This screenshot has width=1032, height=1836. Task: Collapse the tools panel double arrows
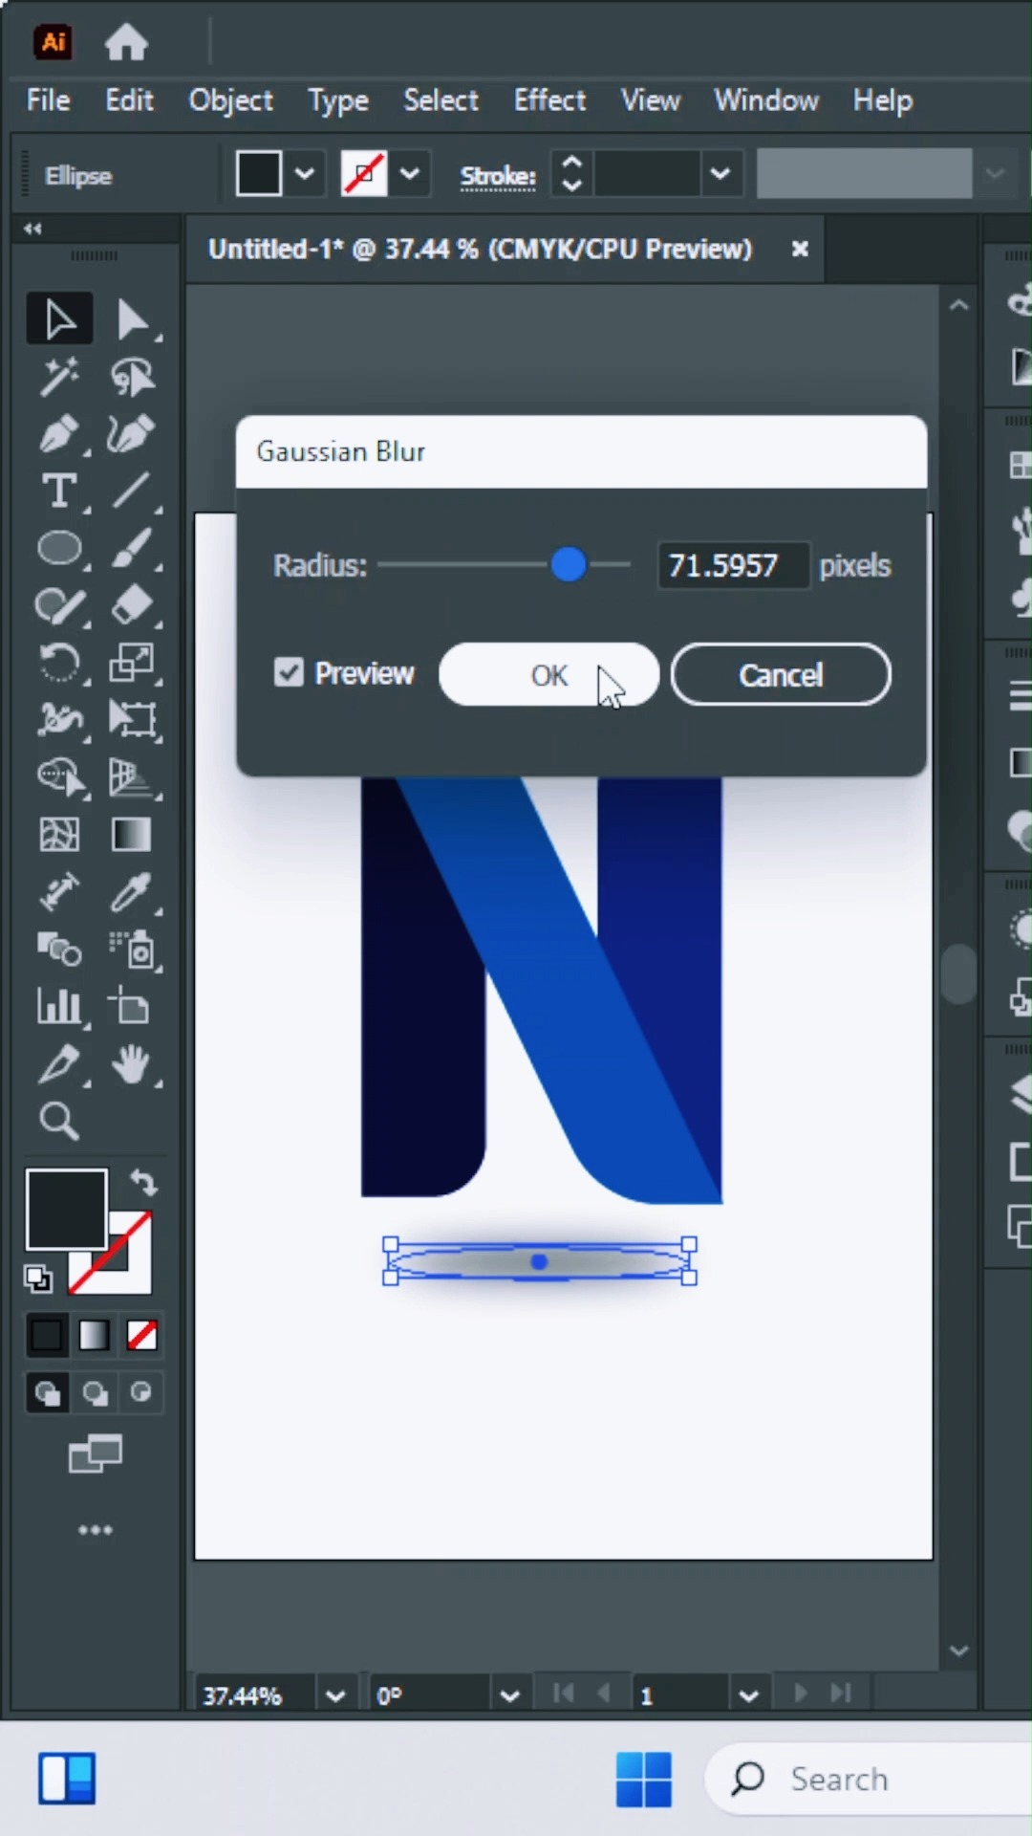tap(32, 229)
